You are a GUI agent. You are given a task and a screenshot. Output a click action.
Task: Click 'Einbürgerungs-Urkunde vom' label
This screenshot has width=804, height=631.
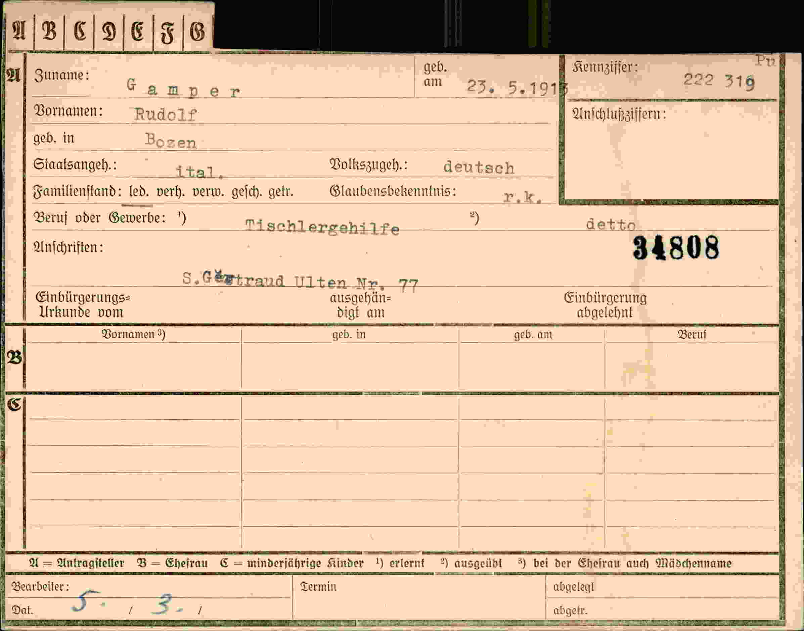click(83, 305)
